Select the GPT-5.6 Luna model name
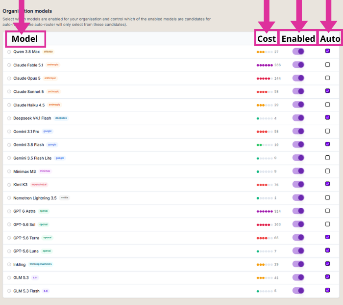The image size is (343, 305). coord(26,251)
